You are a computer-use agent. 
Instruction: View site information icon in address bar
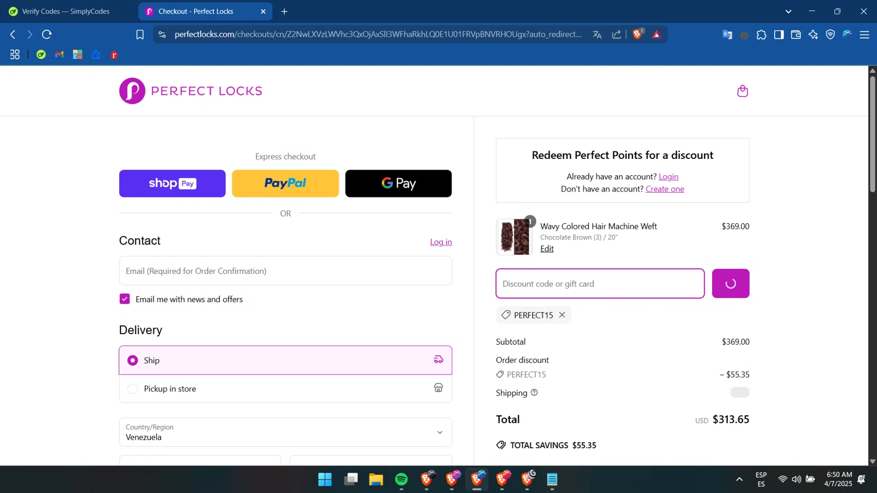point(162,34)
